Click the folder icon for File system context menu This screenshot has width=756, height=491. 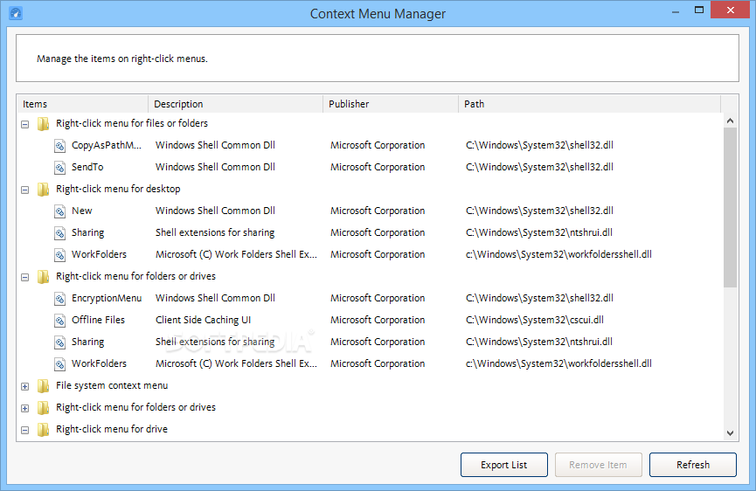pos(44,385)
